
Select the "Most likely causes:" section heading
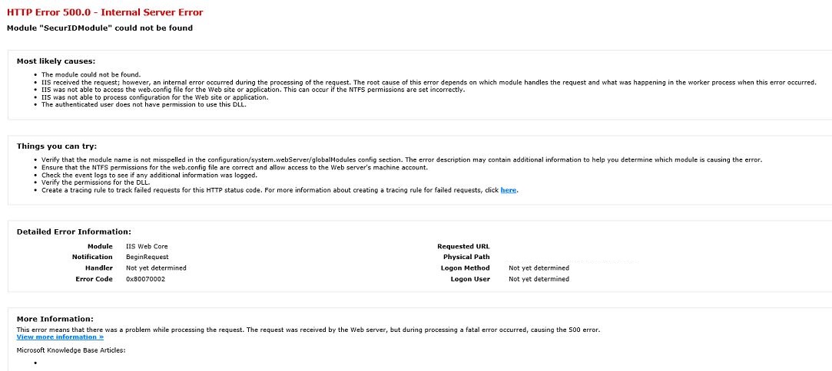(x=56, y=61)
